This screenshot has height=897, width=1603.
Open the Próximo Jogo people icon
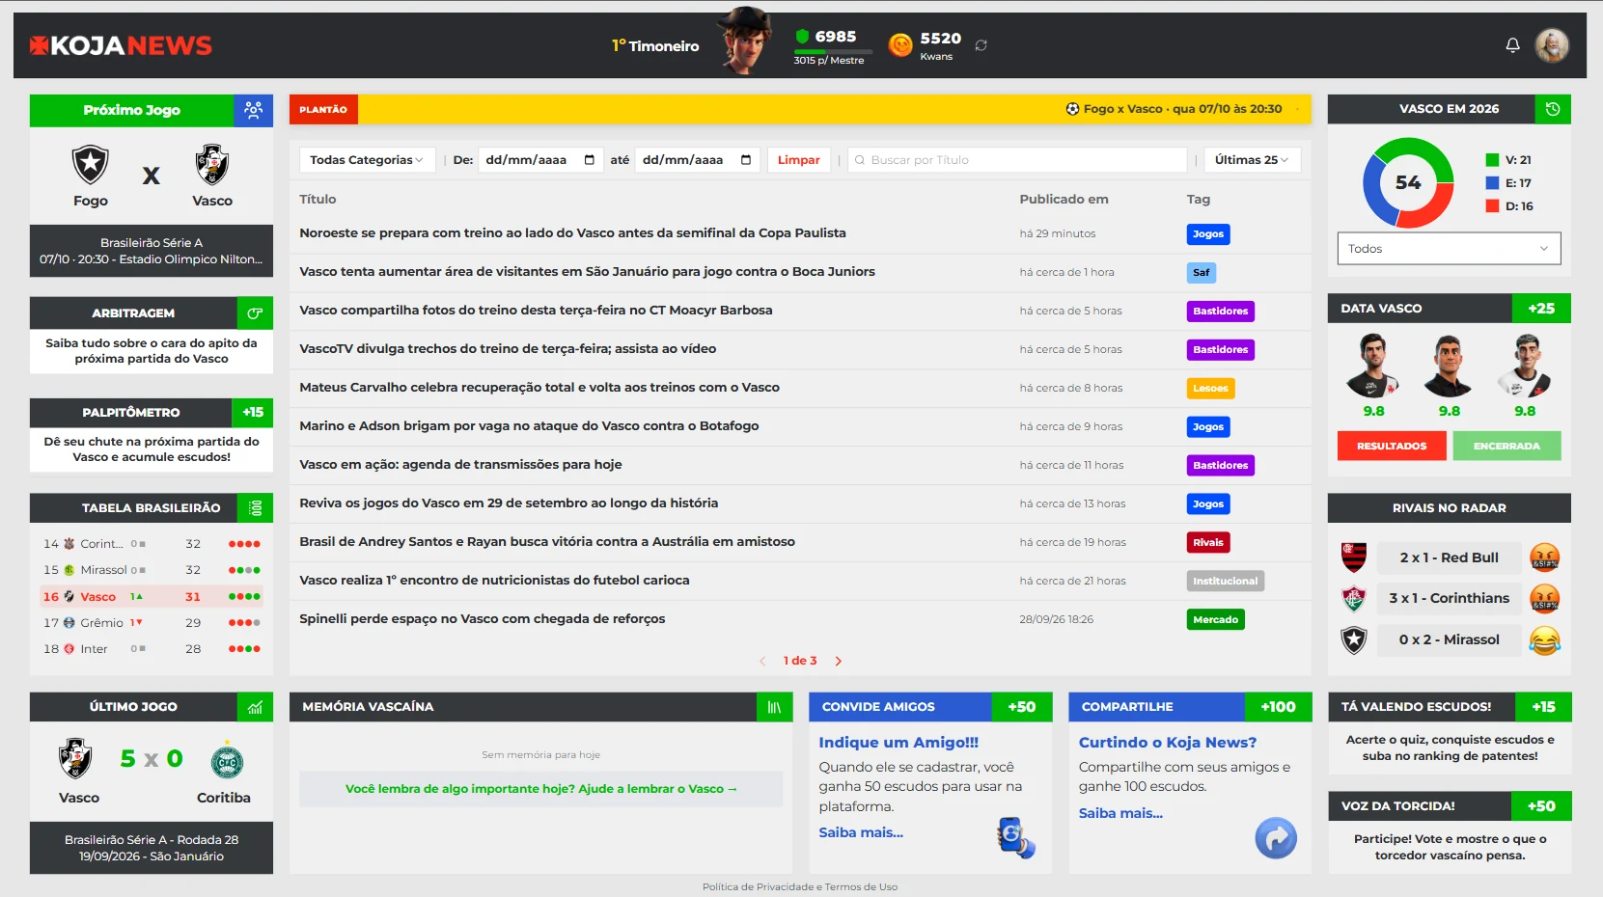tap(253, 110)
